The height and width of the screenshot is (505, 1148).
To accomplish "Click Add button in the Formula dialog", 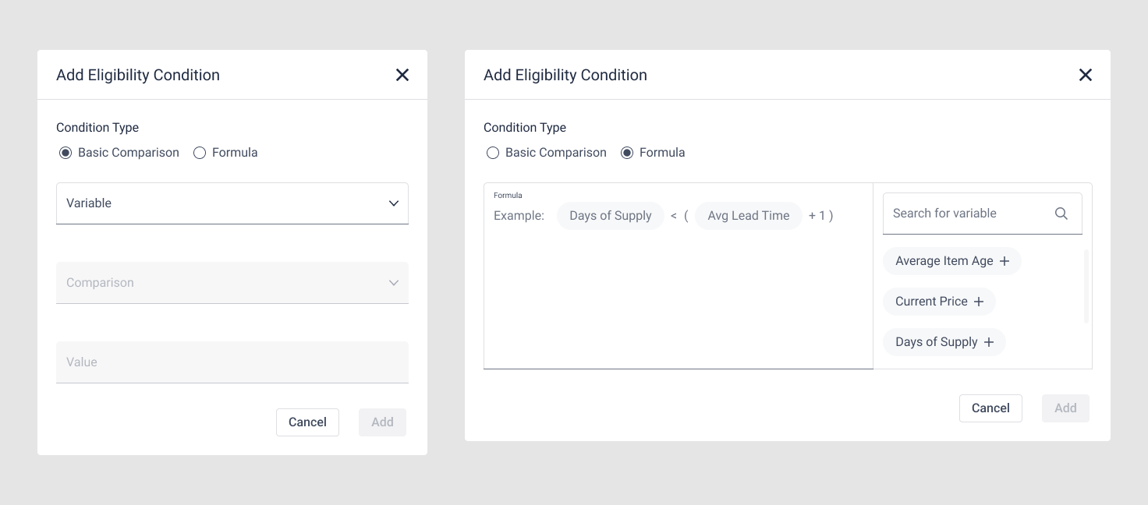I will 1065,408.
